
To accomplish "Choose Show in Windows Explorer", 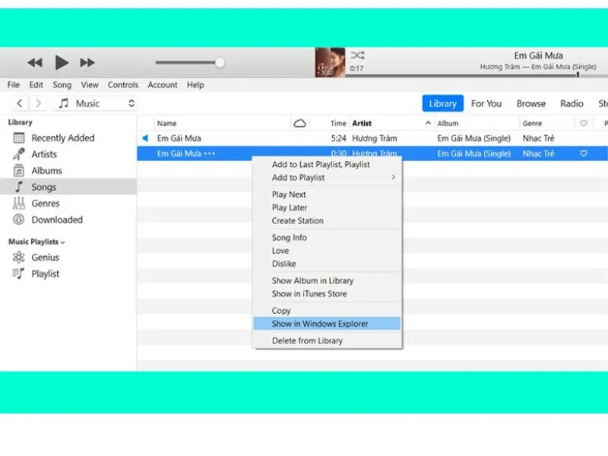I will tap(327, 324).
